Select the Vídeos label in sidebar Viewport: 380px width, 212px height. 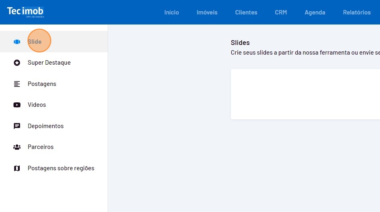pyautogui.click(x=37, y=105)
